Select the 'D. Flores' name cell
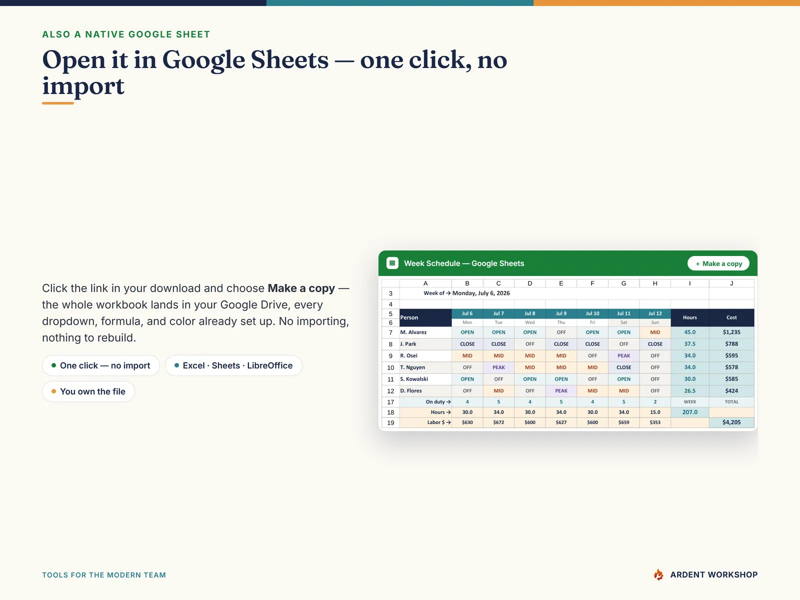The height and width of the screenshot is (600, 800). pos(425,391)
